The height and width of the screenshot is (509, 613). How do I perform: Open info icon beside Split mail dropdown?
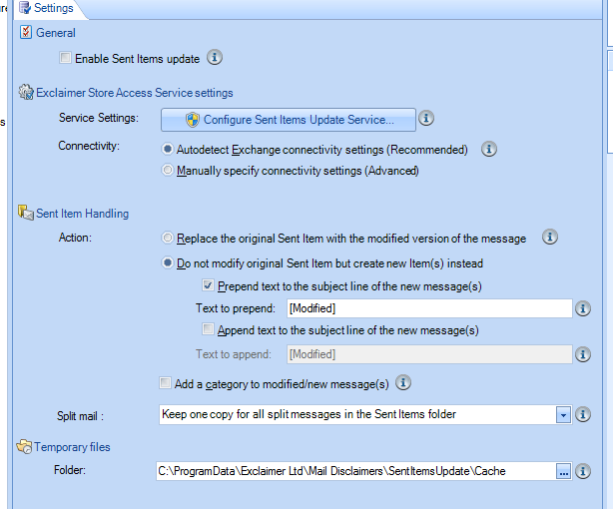(583, 414)
